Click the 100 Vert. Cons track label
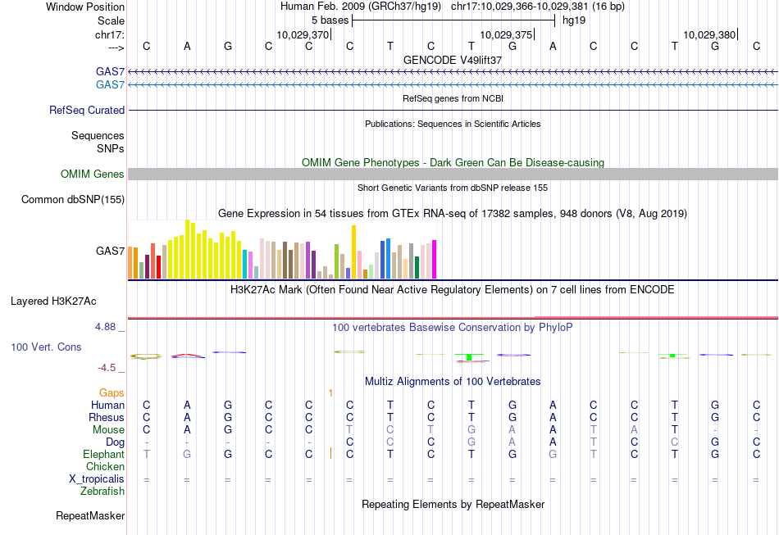Viewport: 779px width, 535px height. tap(46, 347)
